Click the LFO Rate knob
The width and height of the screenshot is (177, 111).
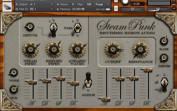click(164, 41)
